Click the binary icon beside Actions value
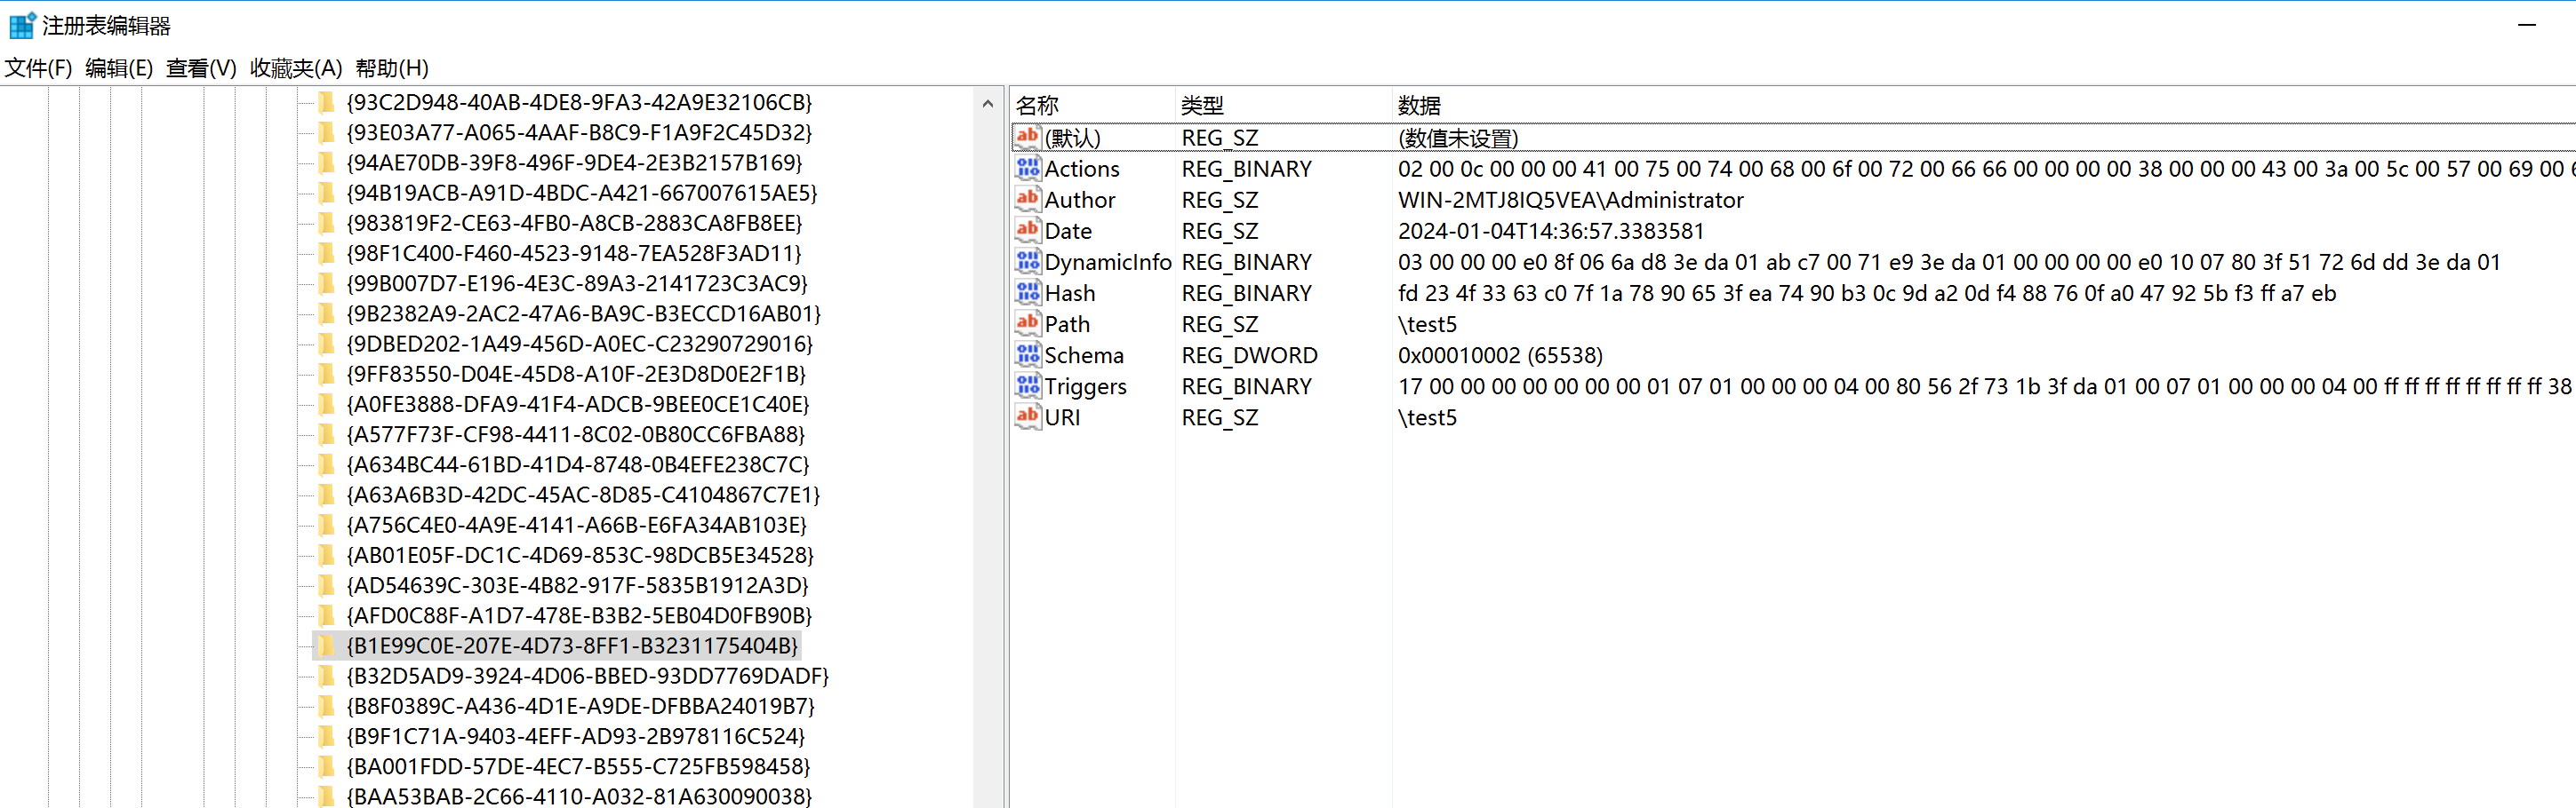This screenshot has width=2576, height=808. tap(1027, 168)
